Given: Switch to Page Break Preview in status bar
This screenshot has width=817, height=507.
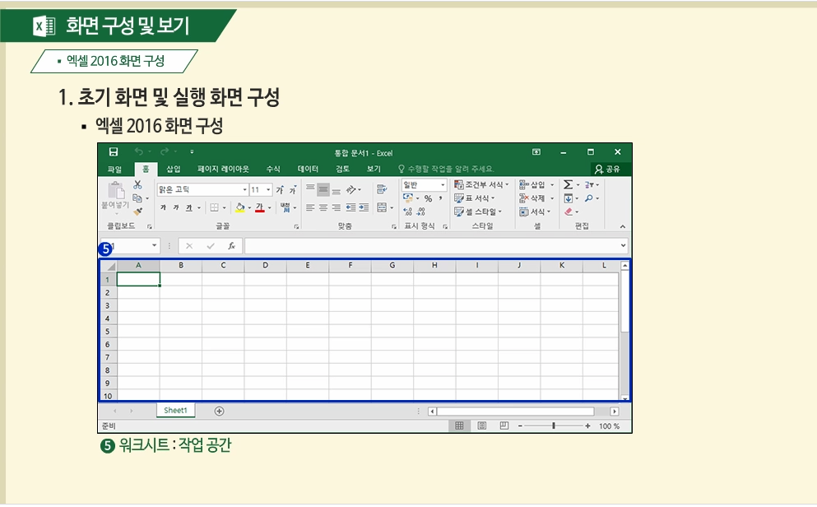Looking at the screenshot, I should (504, 426).
